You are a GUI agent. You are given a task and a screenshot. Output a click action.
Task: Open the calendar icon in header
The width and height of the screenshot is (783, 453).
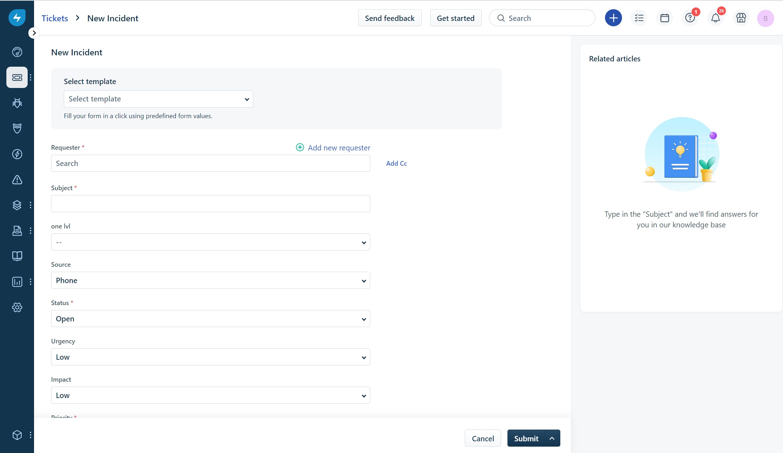[665, 18]
